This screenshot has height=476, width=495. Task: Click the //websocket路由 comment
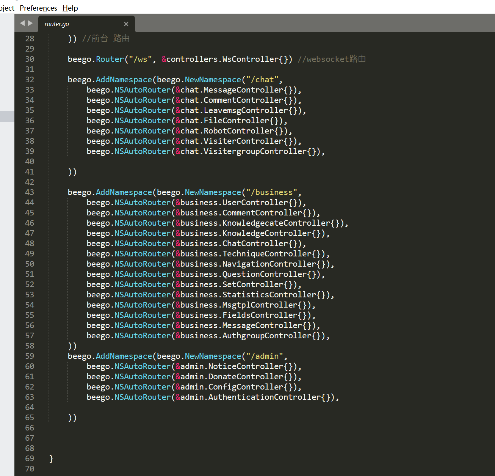click(x=332, y=59)
